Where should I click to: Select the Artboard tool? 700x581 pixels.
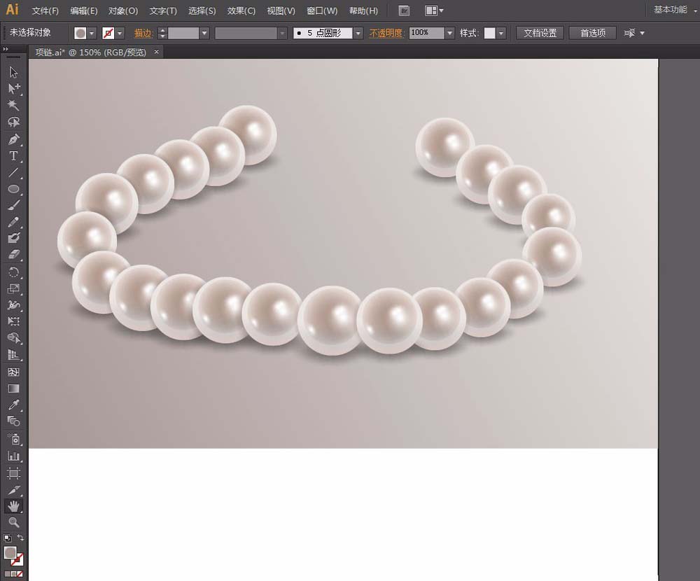[x=13, y=473]
